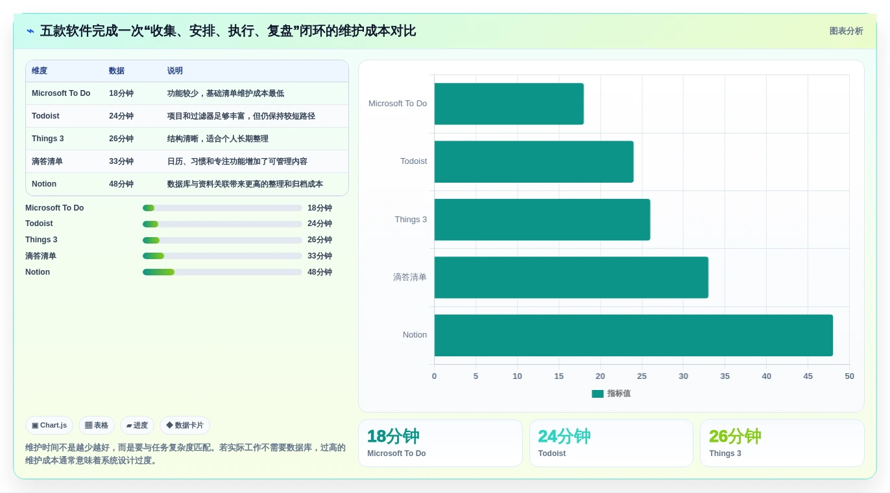Click the description starting 功能较少
890x493 pixels.
click(226, 93)
